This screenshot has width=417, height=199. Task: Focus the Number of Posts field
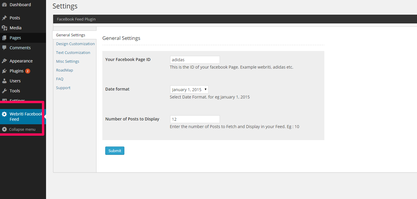(195, 119)
